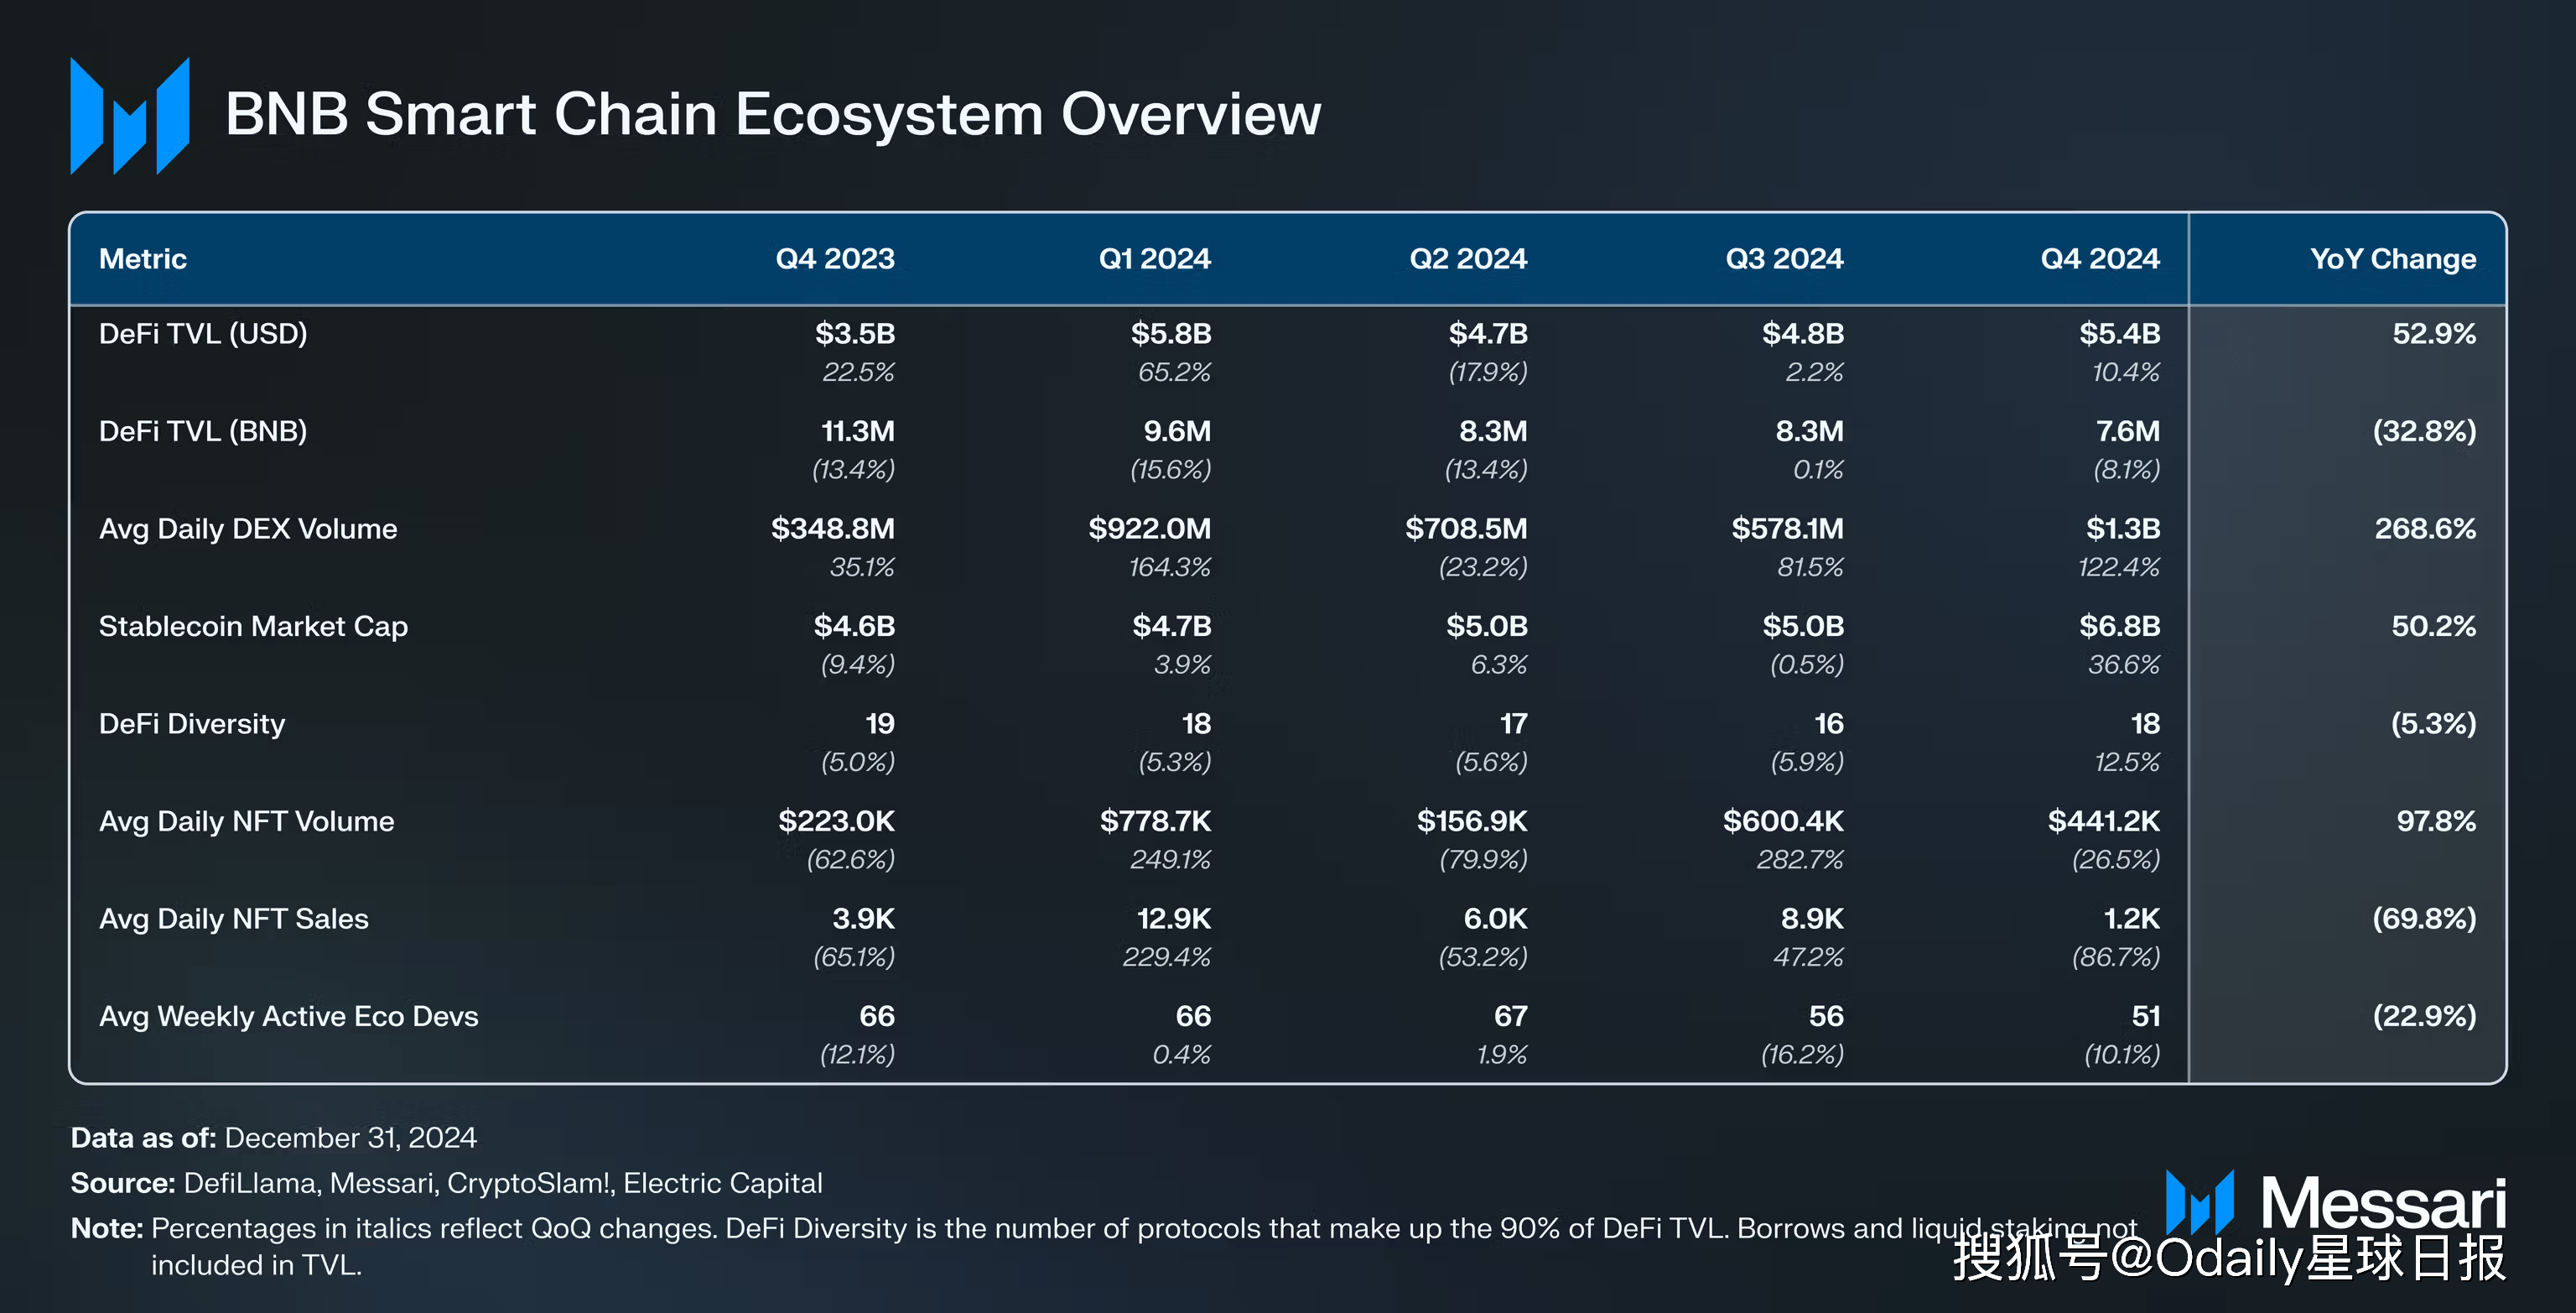Click the $348.8M DEX volume value

click(x=833, y=529)
